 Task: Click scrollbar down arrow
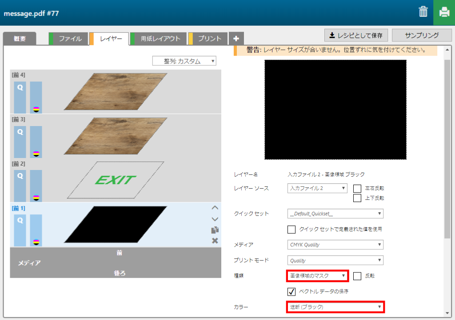point(447,313)
